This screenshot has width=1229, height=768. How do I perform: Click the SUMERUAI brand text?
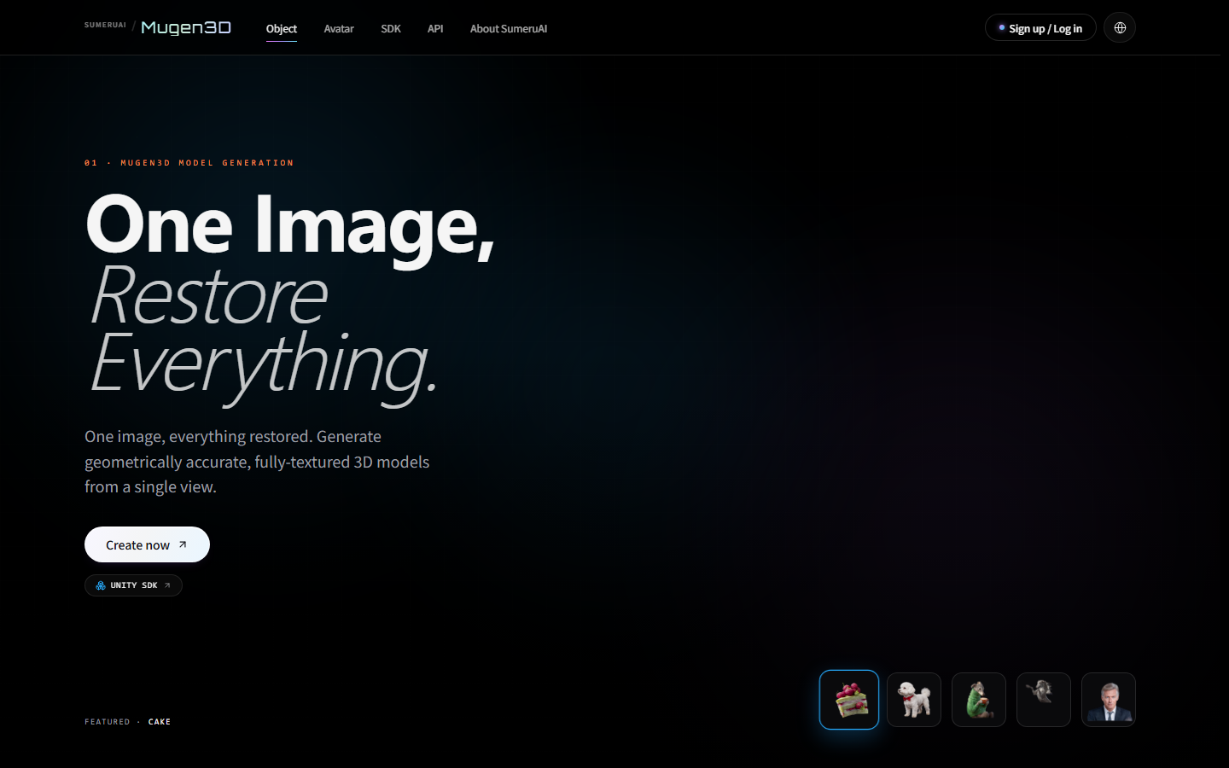[x=105, y=25]
